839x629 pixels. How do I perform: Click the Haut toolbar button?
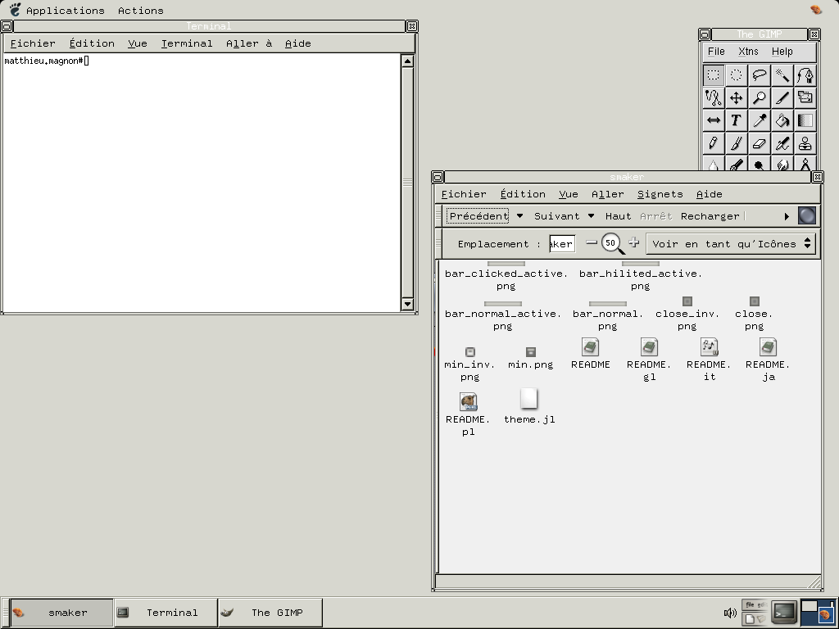618,216
